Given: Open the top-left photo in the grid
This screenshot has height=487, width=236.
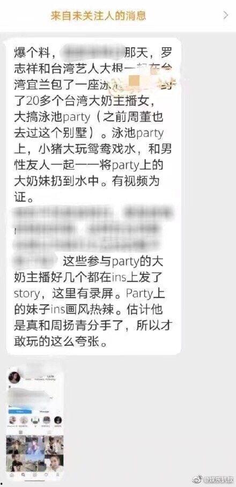Looking at the screenshot, I should pos(16,445).
